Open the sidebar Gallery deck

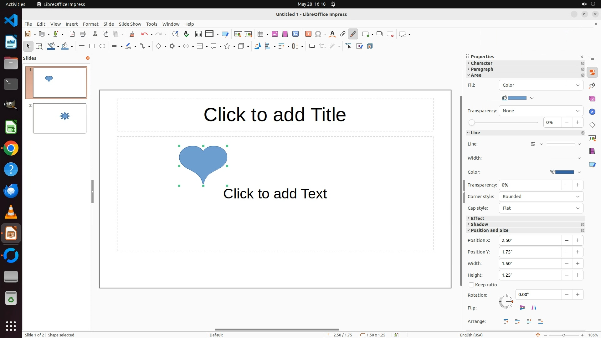(592, 99)
